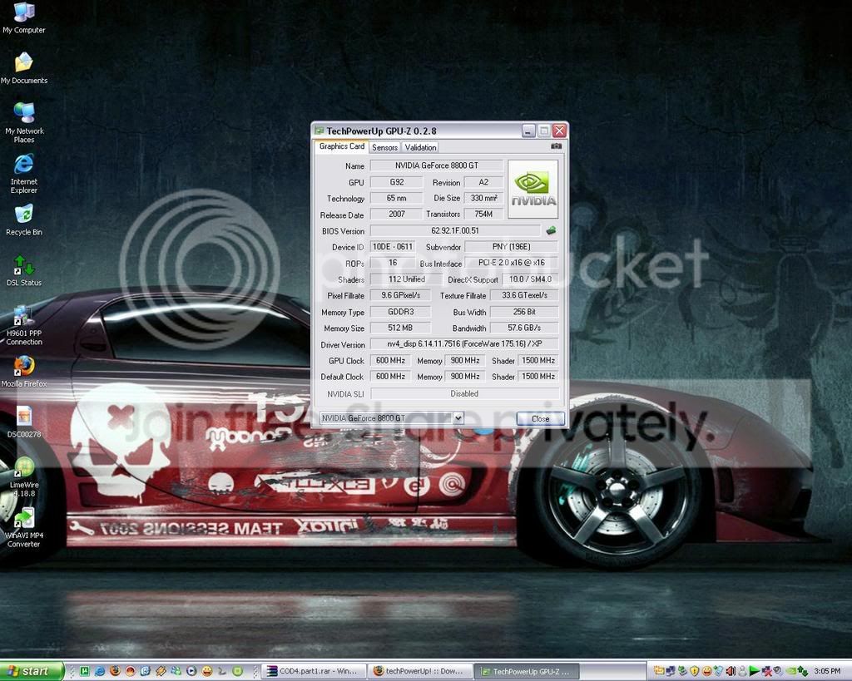The image size is (852, 681).
Task: Click the Transistors value 754M
Action: pos(483,214)
